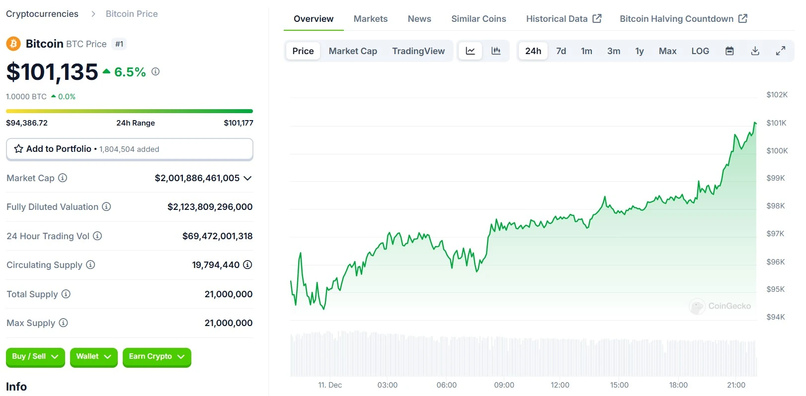The width and height of the screenshot is (806, 396).
Task: Go to the Similar Coins tab
Action: [x=479, y=19]
